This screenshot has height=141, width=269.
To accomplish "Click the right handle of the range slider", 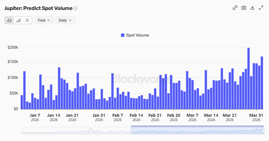I will tap(263, 131).
